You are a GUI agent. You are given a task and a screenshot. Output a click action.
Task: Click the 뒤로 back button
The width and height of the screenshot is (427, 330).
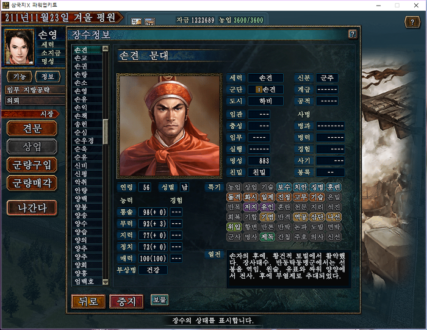click(88, 301)
